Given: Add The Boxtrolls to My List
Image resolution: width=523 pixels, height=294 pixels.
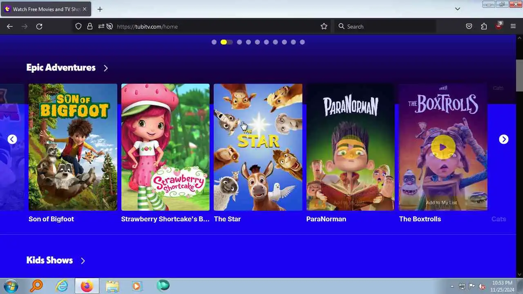Looking at the screenshot, I should pos(441,203).
